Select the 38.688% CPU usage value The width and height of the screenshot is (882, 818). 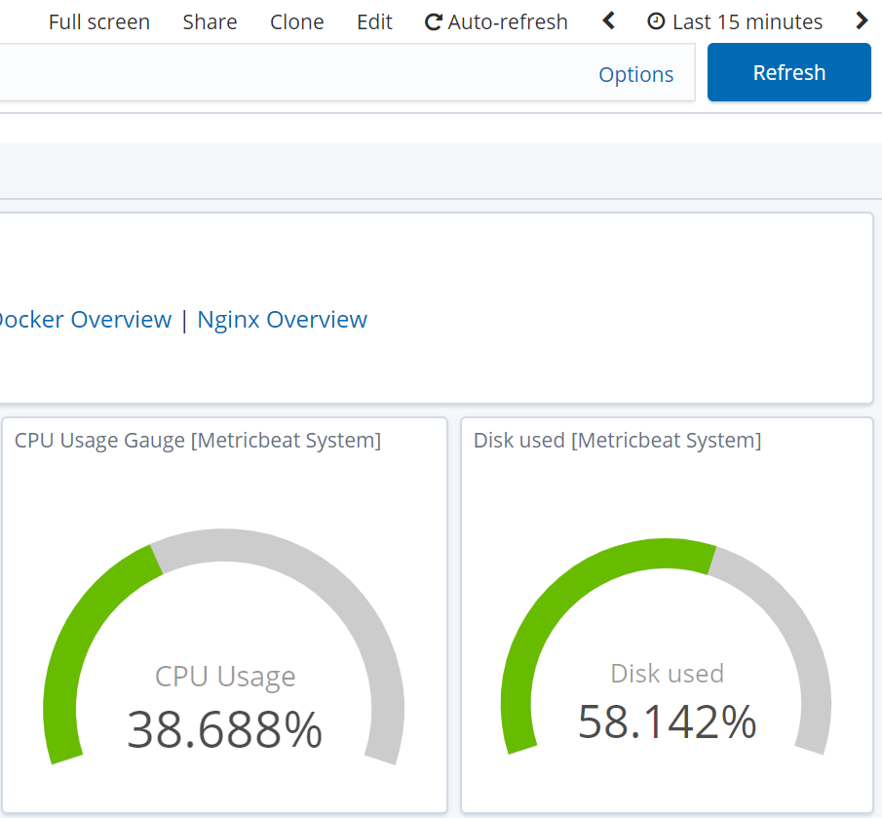(x=224, y=729)
